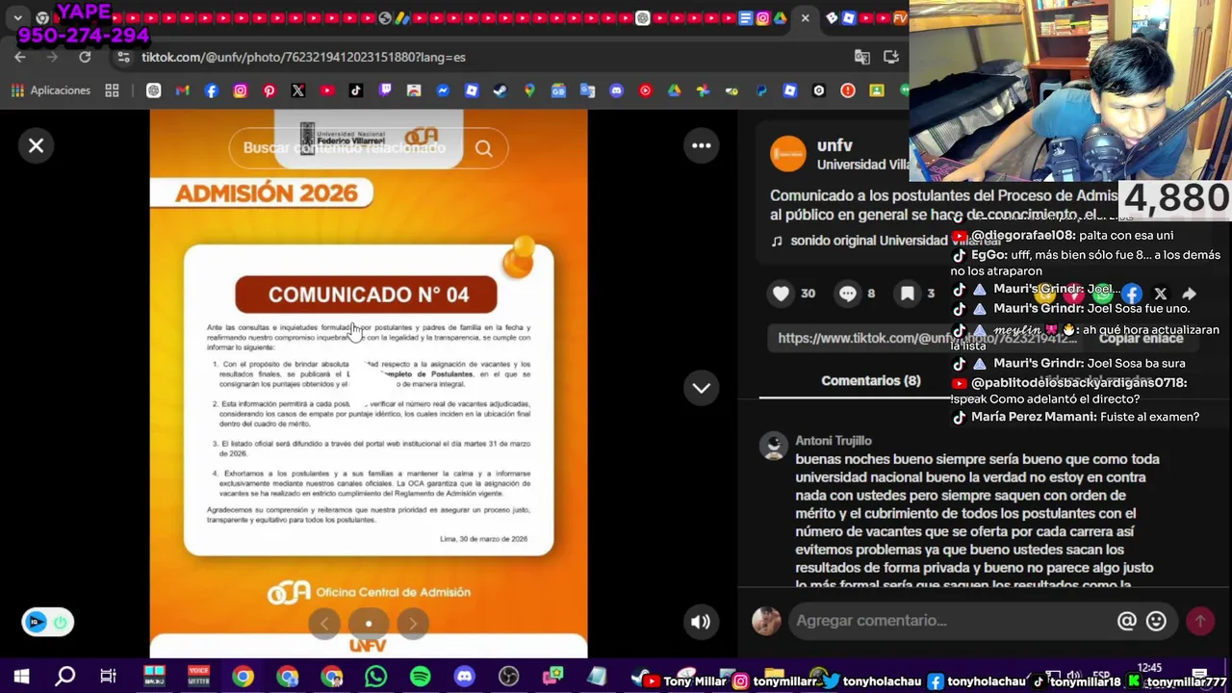Screen dimensions: 1232x693
Task: Open the Instagram bookmark
Action: (x=241, y=90)
